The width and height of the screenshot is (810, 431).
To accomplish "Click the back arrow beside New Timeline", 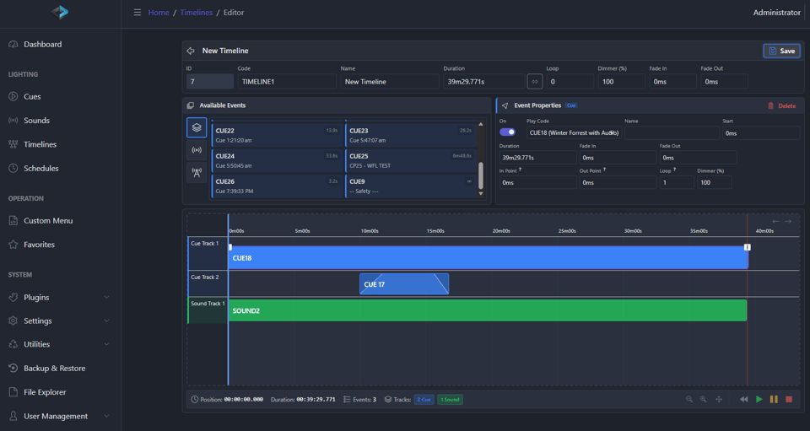I will tap(191, 51).
